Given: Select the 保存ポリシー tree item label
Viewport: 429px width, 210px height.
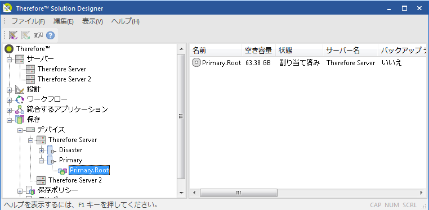Looking at the screenshot, I should (x=58, y=190).
